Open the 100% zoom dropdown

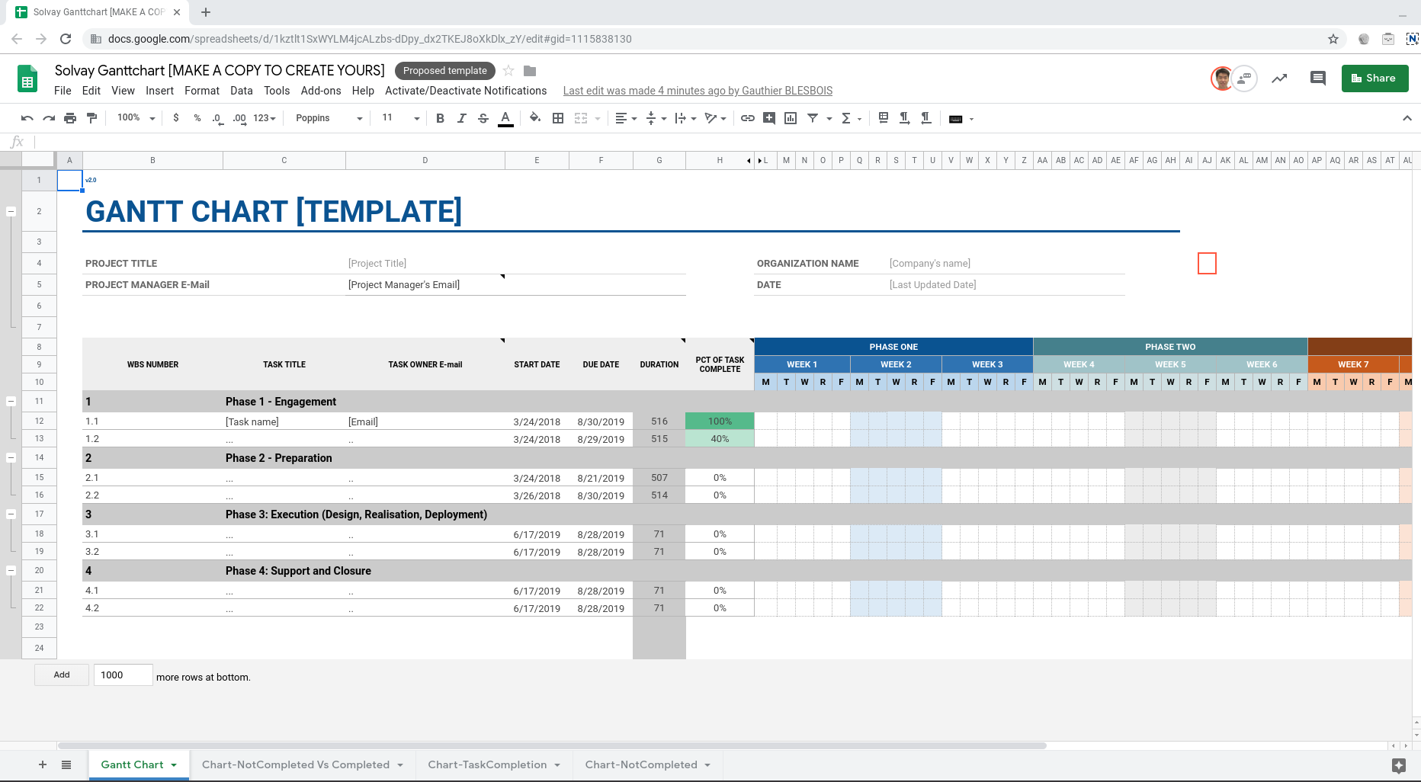click(x=136, y=118)
